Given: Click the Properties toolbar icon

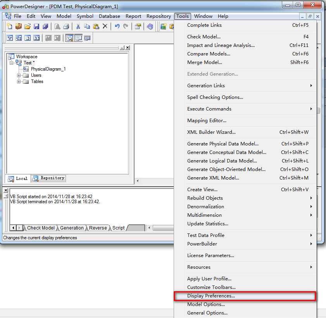Looking at the screenshot, I should tap(138, 26).
